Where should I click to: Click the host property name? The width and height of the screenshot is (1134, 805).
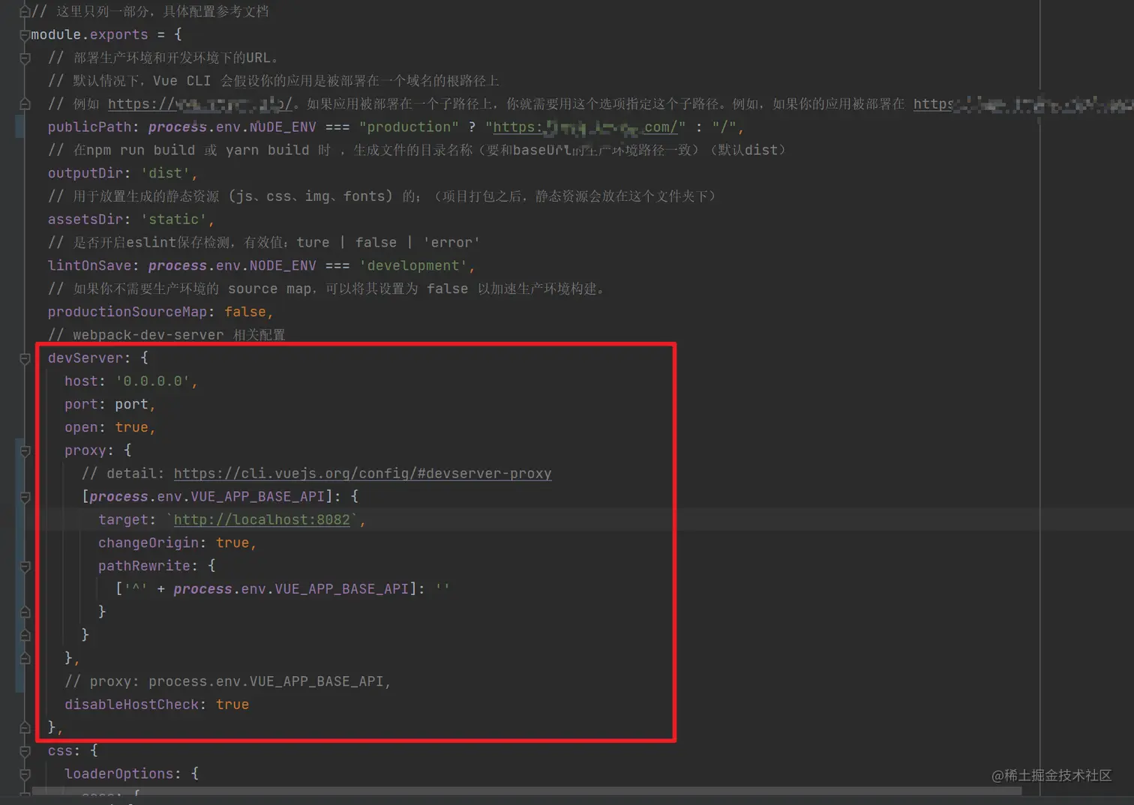coord(81,382)
